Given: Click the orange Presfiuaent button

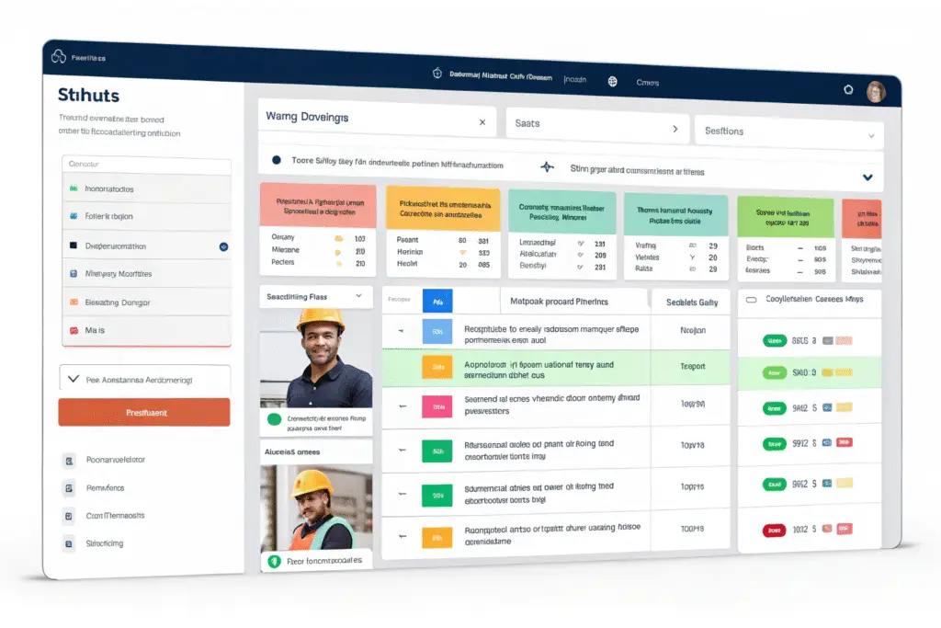Looking at the screenshot, I should tap(144, 413).
